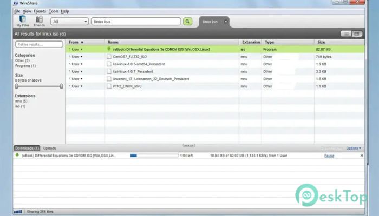Pause the eBook download
The height and width of the screenshot is (216, 379).
pos(329,156)
